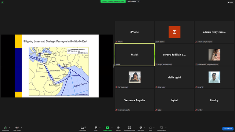The width and height of the screenshot is (235, 132).
Task: Select Oliver Maria Regina Noersali's photo
Action: click(214, 55)
